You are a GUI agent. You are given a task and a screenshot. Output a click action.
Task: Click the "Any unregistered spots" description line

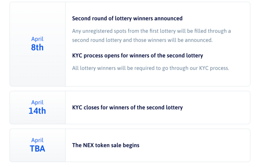(151, 31)
